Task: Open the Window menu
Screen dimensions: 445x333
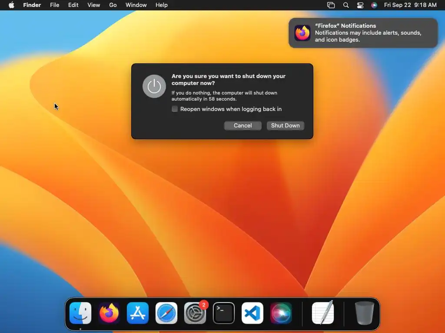Action: pyautogui.click(x=136, y=5)
